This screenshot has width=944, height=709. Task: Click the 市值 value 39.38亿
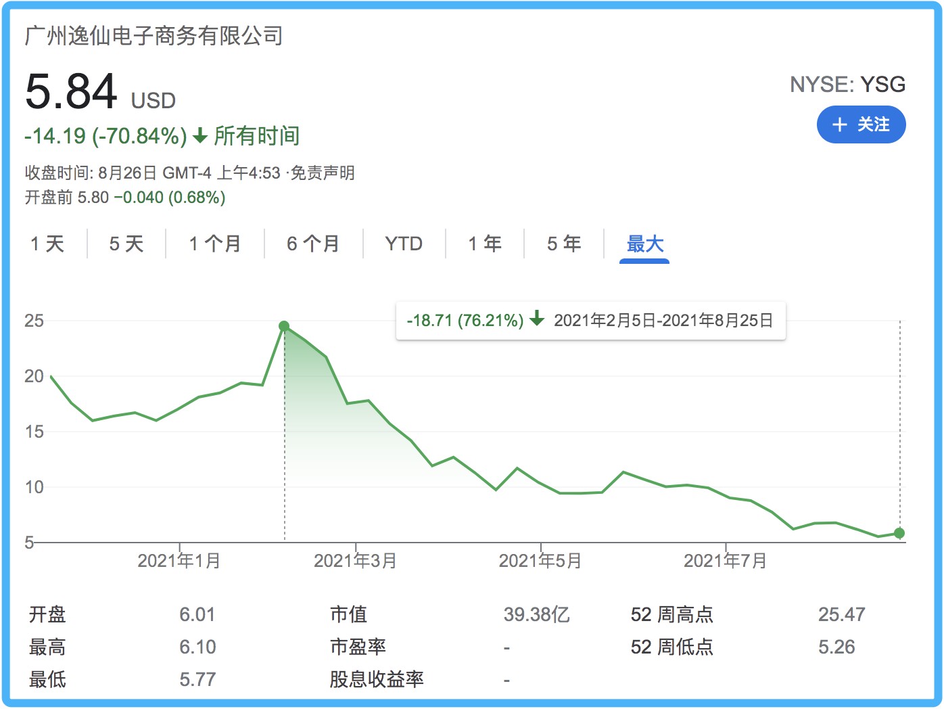[536, 614]
